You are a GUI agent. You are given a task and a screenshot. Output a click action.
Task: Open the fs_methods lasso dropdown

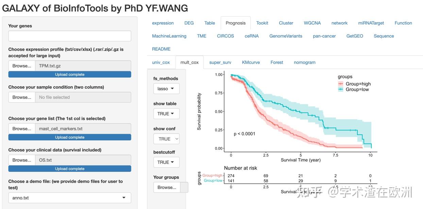coord(166,89)
